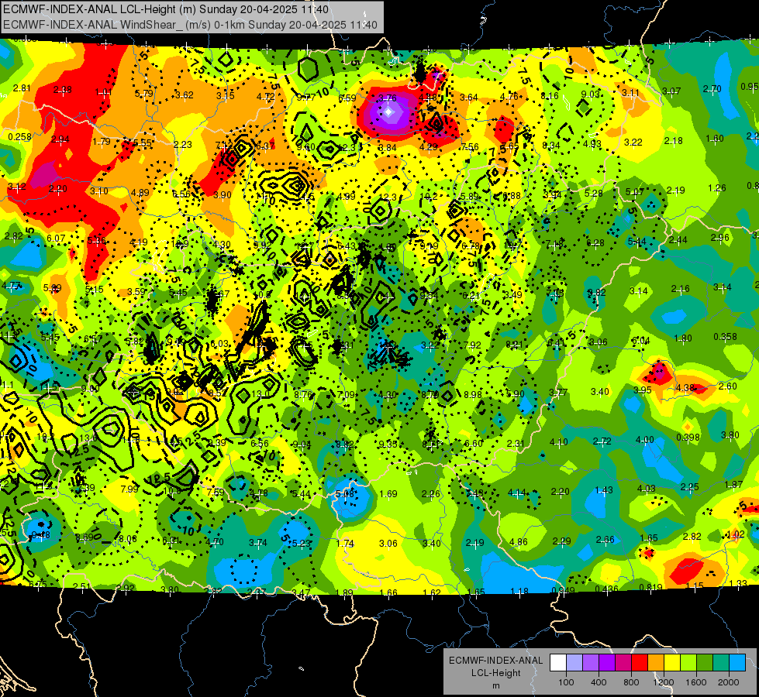Image resolution: width=759 pixels, height=697 pixels.
Task: Click the map value 3.74
Action: point(258,543)
